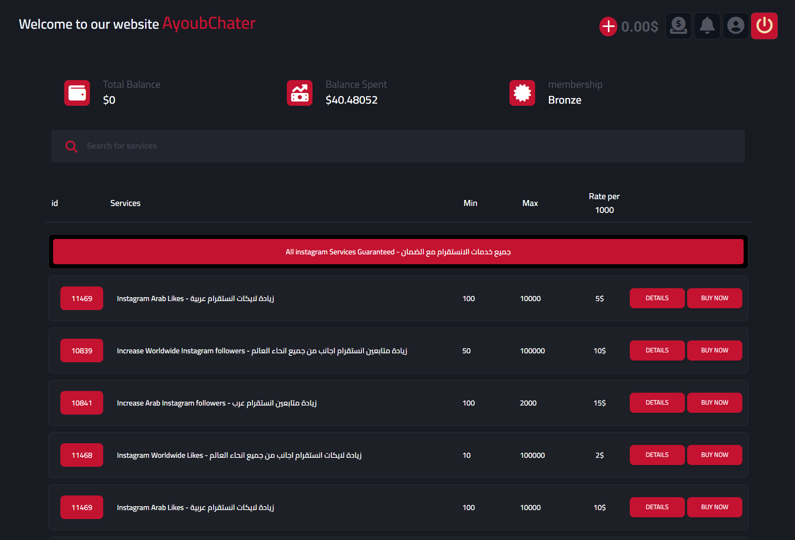The width and height of the screenshot is (795, 540).
Task: Buy now the 10$ Instagram Arab Likes
Action: click(715, 507)
